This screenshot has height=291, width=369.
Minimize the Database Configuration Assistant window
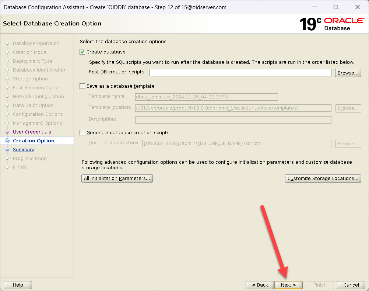(314, 7)
